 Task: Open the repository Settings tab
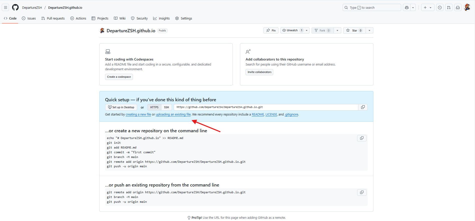184,18
